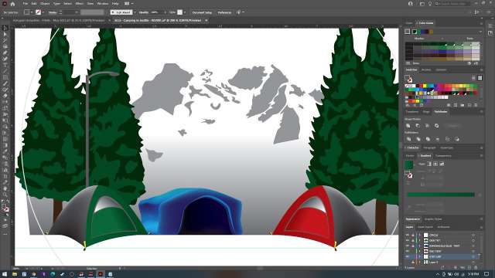495x278 pixels.
Task: Toggle the lock on the CIRCLE layer
Action: (x=412, y=235)
